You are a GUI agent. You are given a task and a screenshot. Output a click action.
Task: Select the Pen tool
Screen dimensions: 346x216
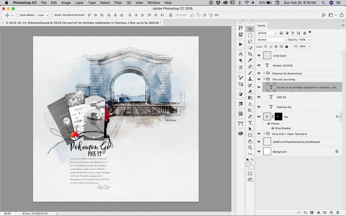(x=250, y=116)
